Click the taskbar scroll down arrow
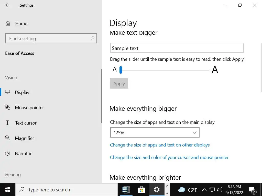 [x=167, y=193]
